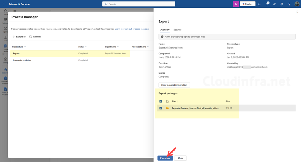Click the folder icon of Reports-Content_Search package
Viewport: 301px width, 162px height.
pyautogui.click(x=167, y=108)
